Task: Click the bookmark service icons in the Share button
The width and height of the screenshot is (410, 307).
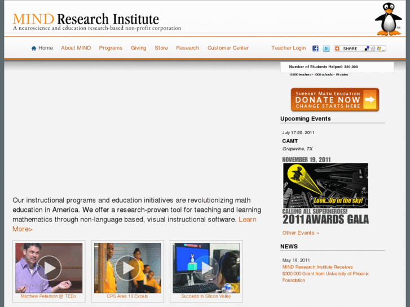Action: 375,48
